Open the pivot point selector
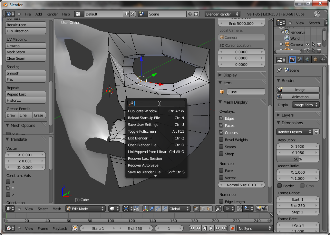Viewport: 330px width, 235px height. [x=128, y=209]
